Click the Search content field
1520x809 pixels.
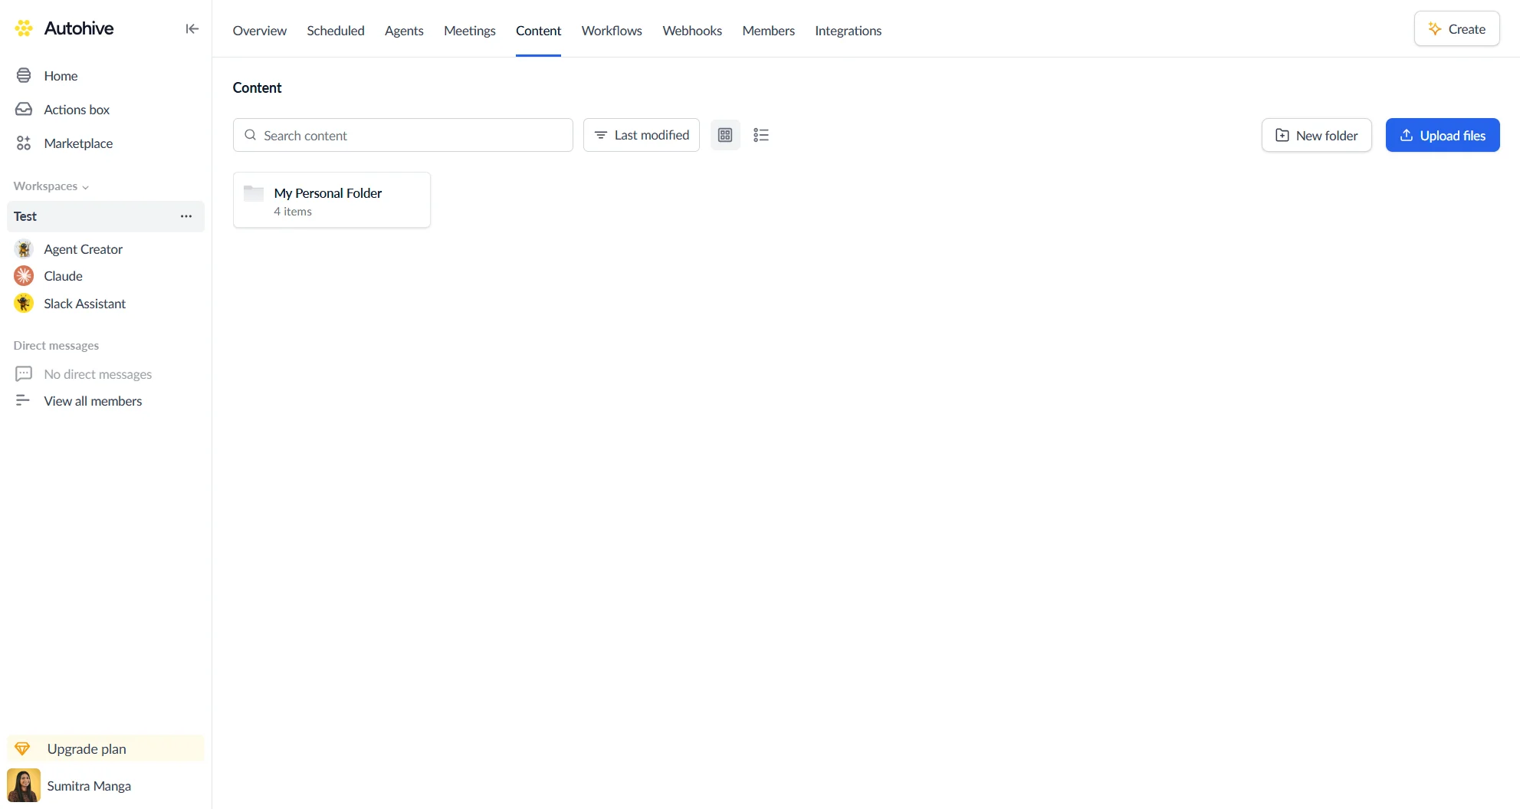click(x=402, y=135)
